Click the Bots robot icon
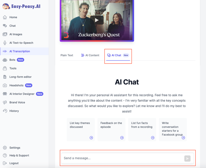 tap(5, 60)
